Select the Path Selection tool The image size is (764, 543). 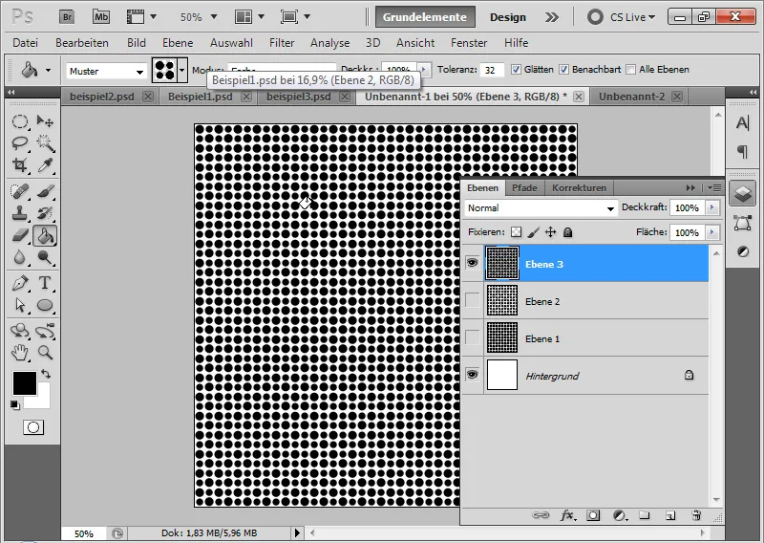click(19, 305)
